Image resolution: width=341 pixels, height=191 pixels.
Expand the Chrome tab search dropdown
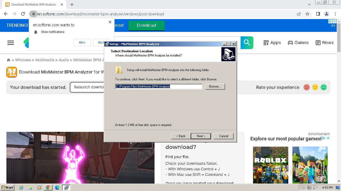click(x=309, y=5)
